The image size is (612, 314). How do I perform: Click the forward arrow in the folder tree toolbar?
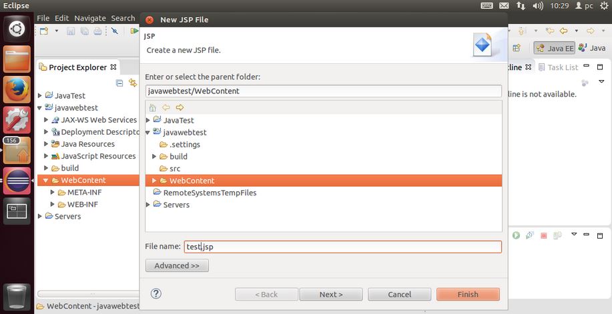(x=180, y=107)
